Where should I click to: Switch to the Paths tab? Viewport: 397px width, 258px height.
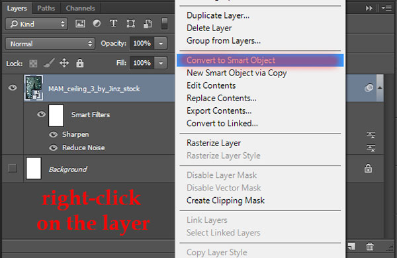[x=46, y=8]
